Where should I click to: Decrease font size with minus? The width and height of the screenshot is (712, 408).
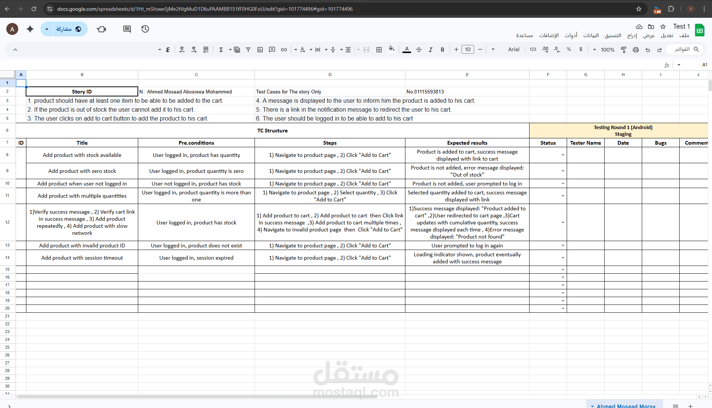click(x=480, y=49)
